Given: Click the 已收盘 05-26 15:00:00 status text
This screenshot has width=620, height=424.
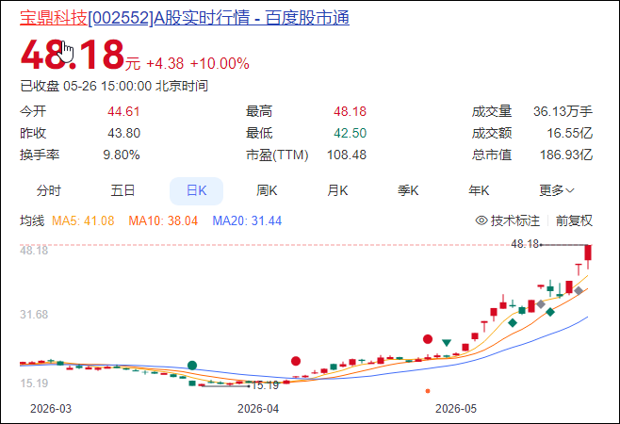Looking at the screenshot, I should (114, 86).
